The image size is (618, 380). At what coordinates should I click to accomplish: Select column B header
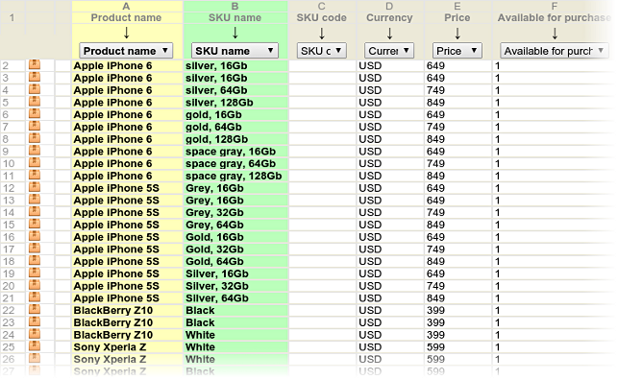[235, 6]
